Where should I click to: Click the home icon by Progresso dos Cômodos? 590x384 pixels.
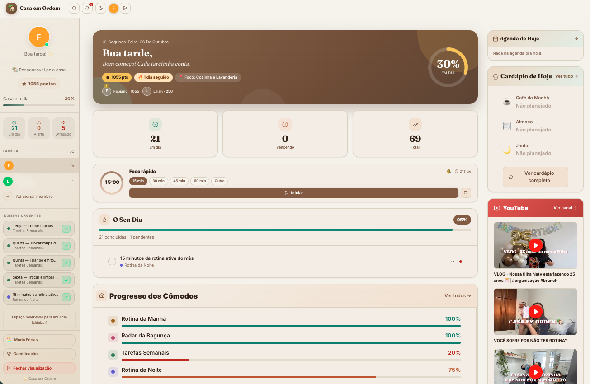coord(102,295)
